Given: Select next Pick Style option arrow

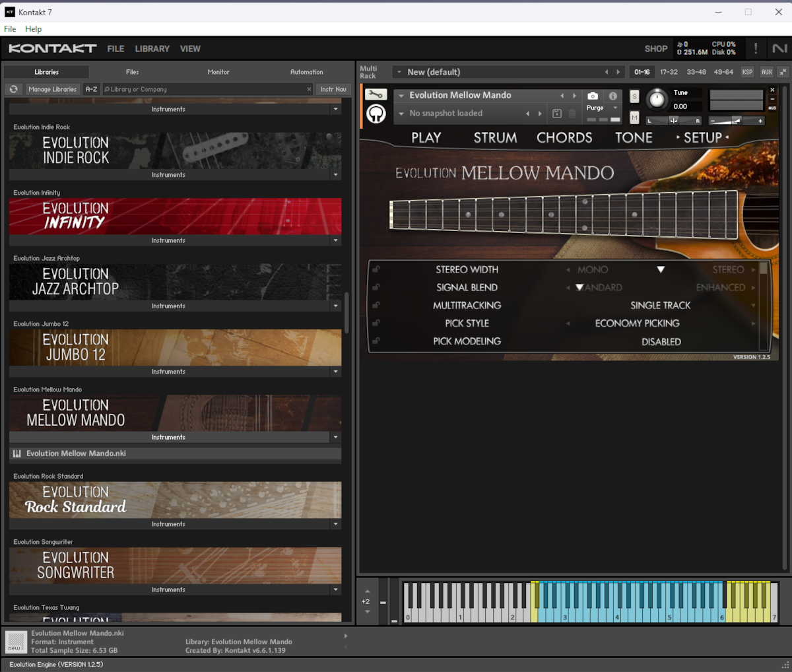Looking at the screenshot, I should 754,323.
